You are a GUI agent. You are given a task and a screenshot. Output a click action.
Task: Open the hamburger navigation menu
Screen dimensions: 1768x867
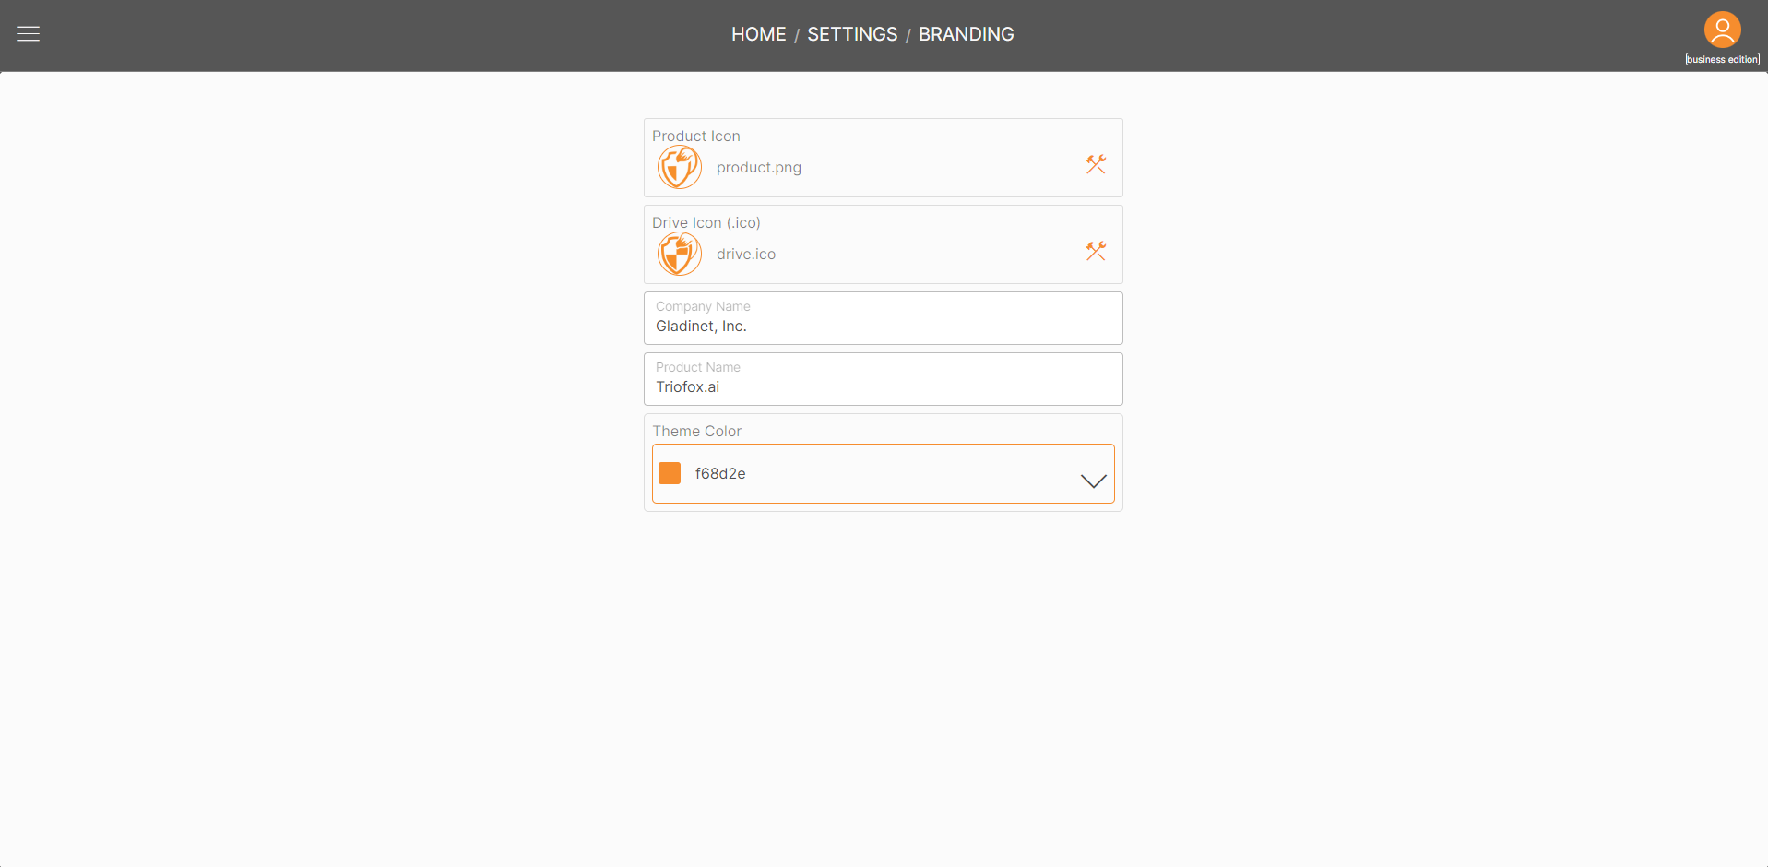tap(27, 34)
